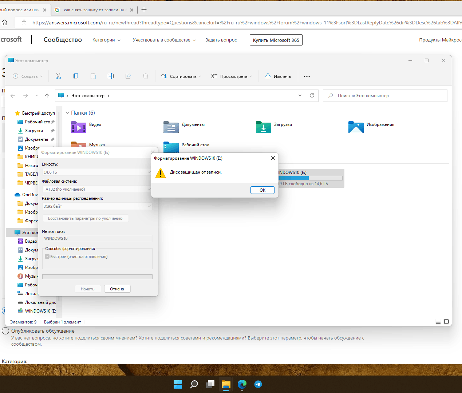Switch to the как снять защиту от записи tab

[x=94, y=10]
